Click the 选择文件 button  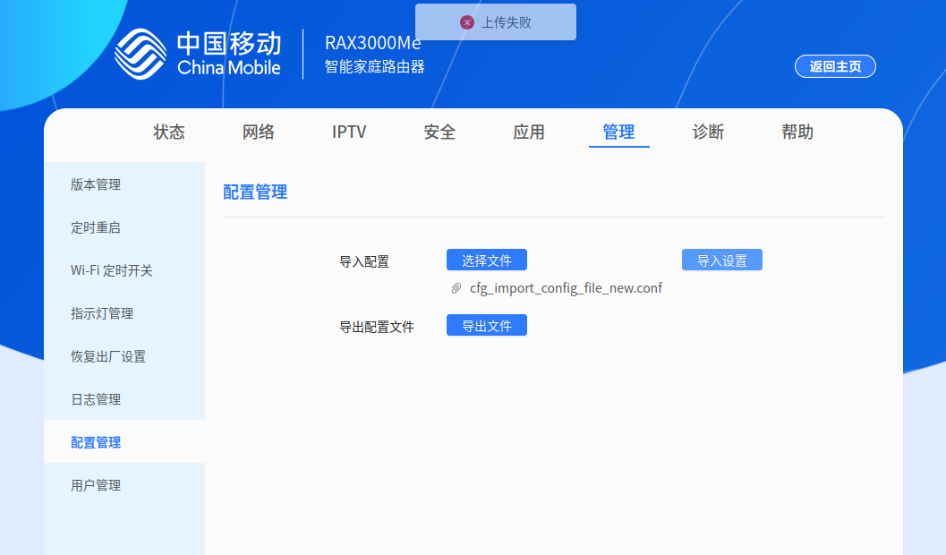pyautogui.click(x=486, y=259)
